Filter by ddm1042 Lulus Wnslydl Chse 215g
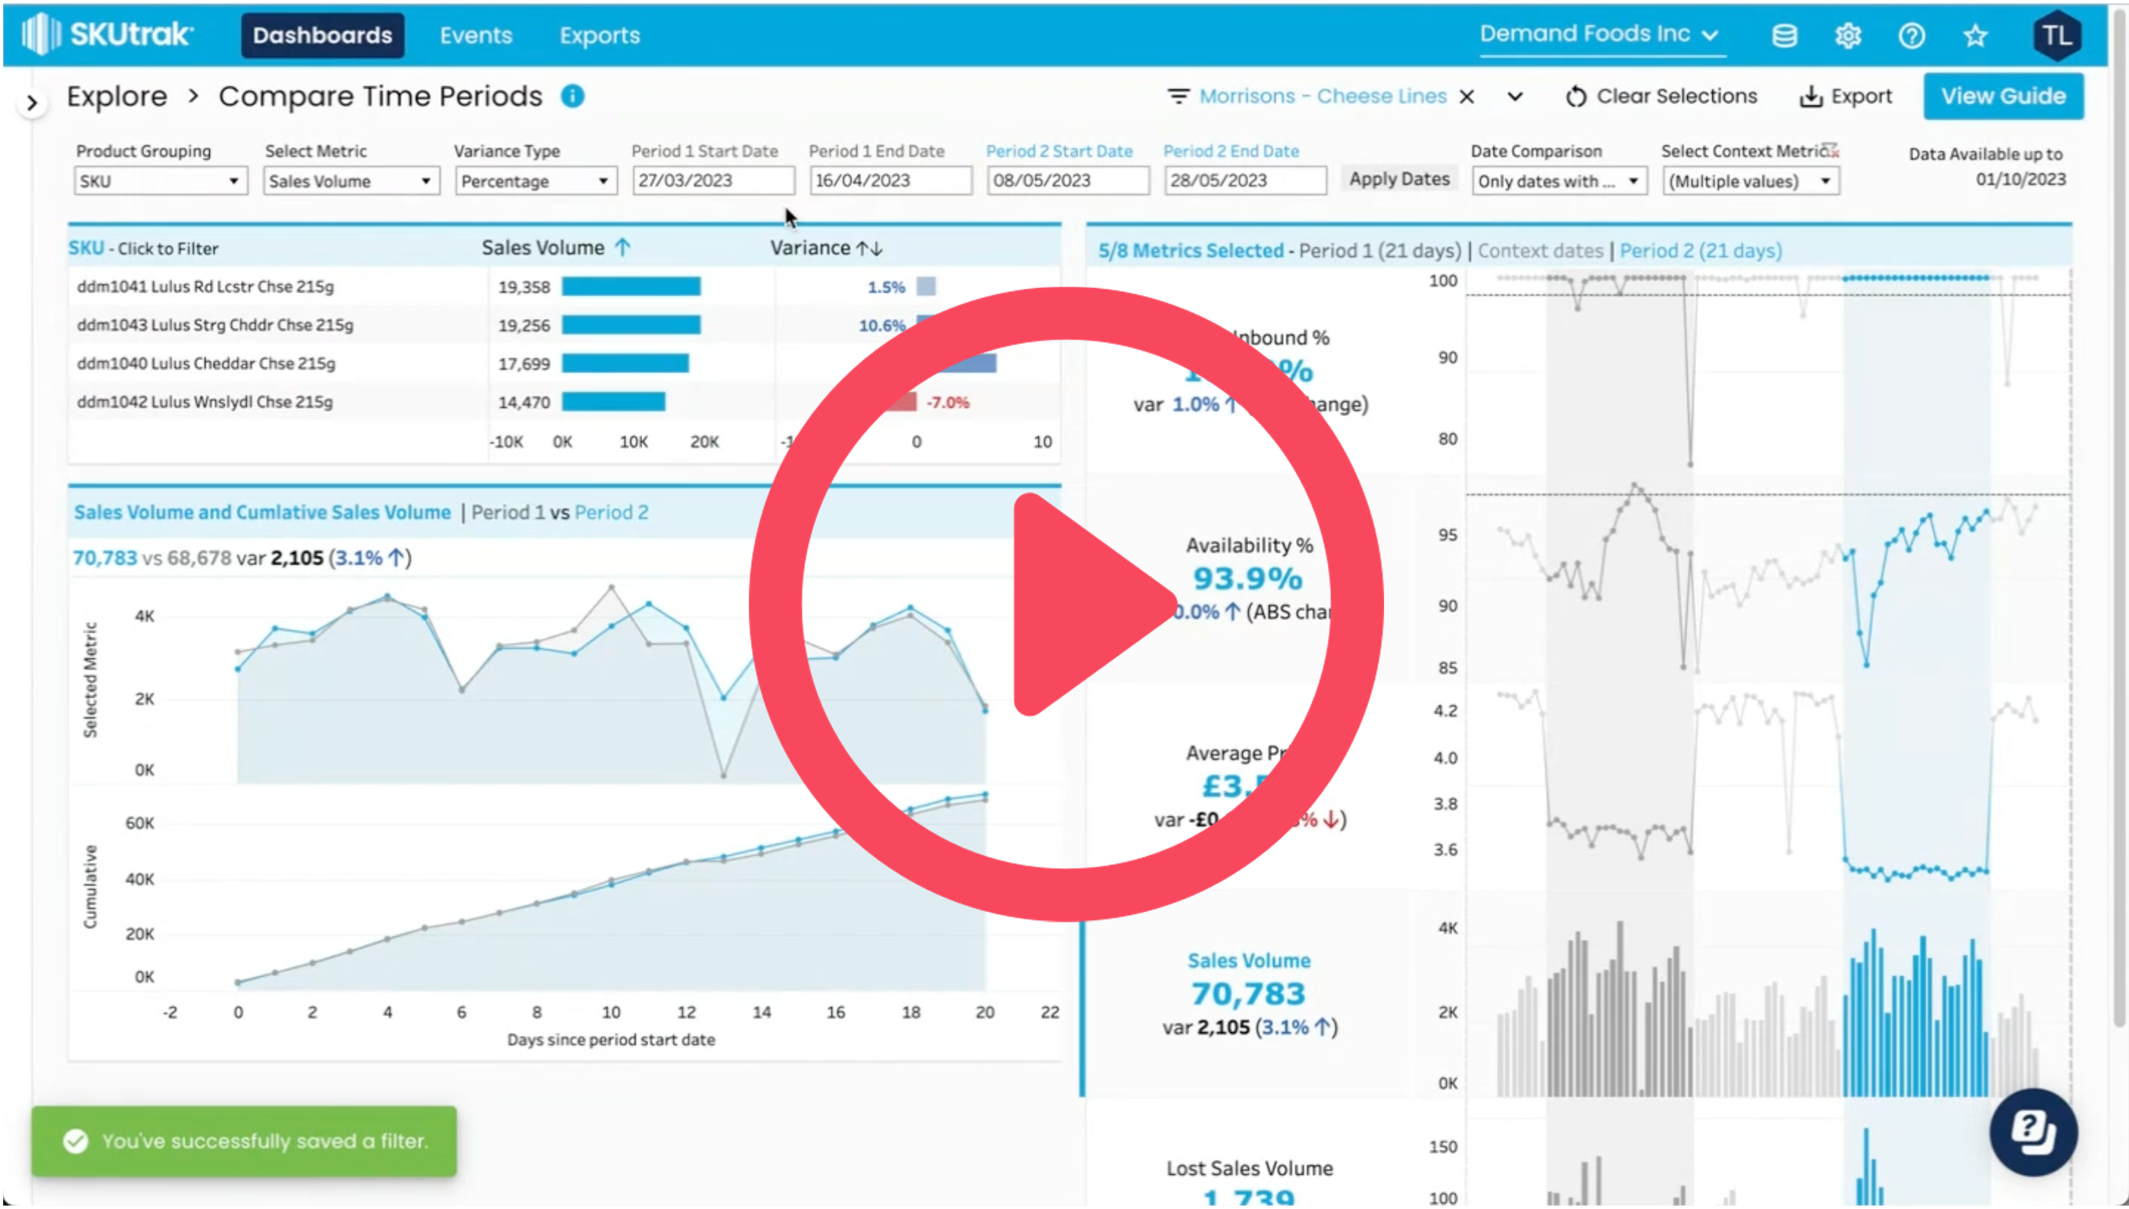Screen dimensions: 2129x1209 coord(205,402)
